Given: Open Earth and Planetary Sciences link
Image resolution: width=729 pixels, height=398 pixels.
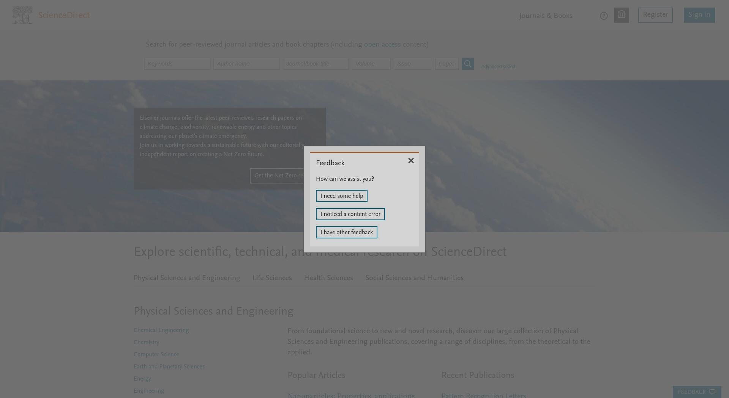Looking at the screenshot, I should coord(169,367).
